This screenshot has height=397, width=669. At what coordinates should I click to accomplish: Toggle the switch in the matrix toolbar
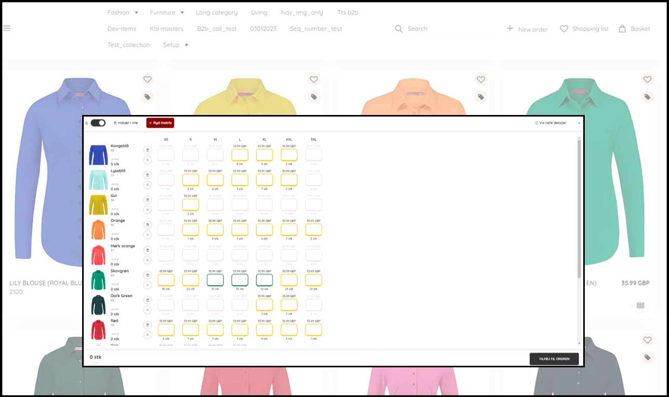click(x=98, y=123)
